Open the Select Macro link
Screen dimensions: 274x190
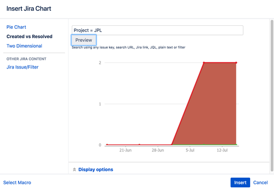pos(17,182)
